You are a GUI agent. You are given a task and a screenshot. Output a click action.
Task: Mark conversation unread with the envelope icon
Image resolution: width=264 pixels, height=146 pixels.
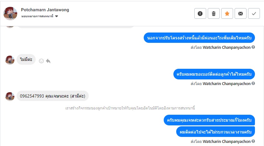point(240,13)
